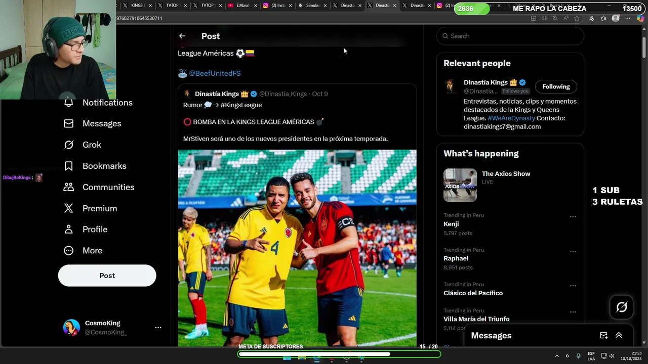Expand the Messages drawer with the double chevron

coord(619,335)
